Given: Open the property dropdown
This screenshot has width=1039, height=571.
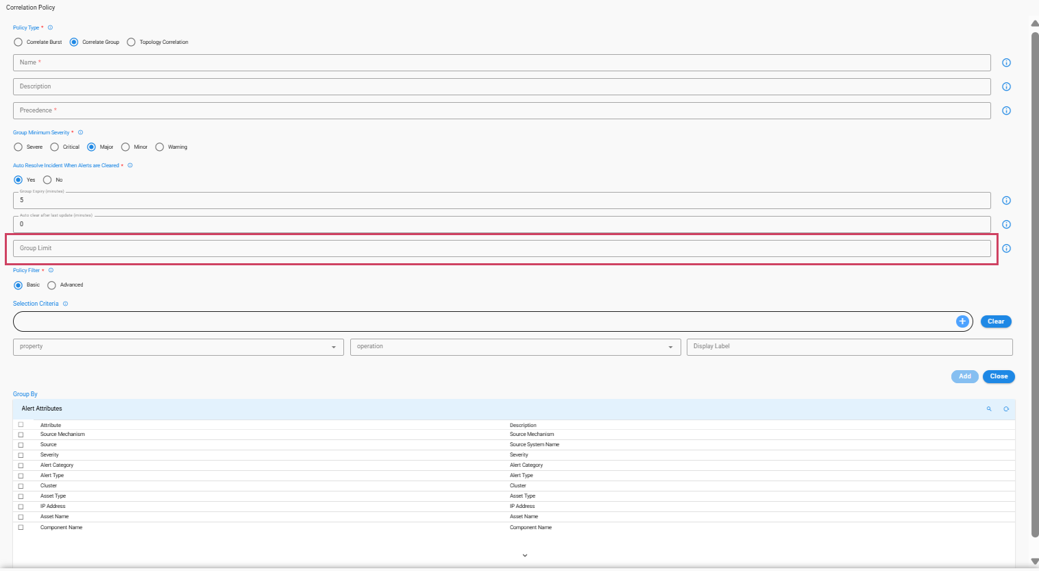Looking at the screenshot, I should [x=178, y=347].
